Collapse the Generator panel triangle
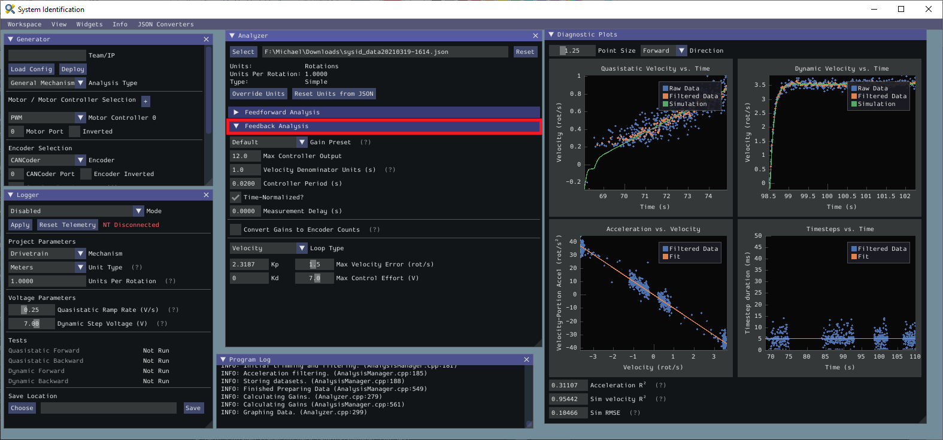This screenshot has height=440, width=943. (10, 40)
